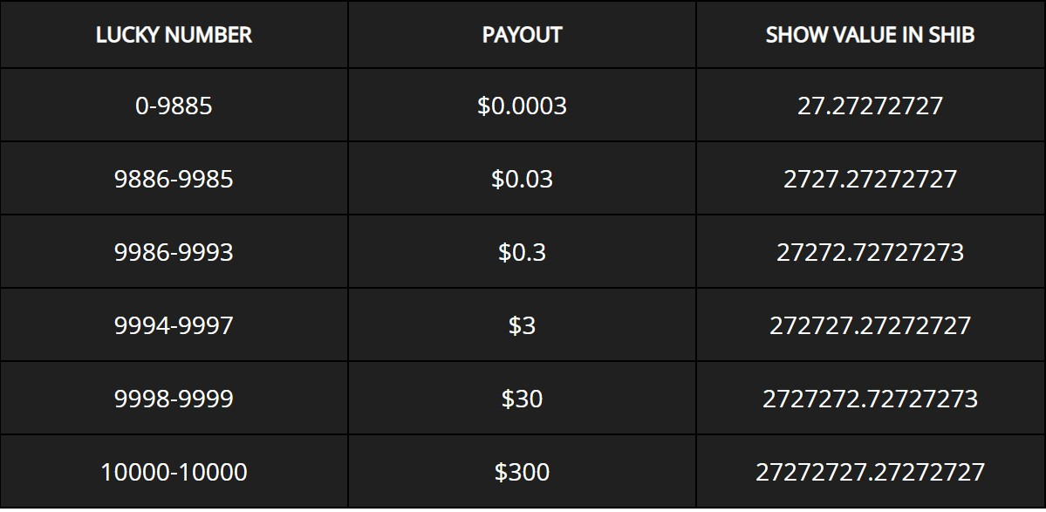This screenshot has width=1046, height=512.
Task: Click the LUCKY NUMBER column header
Action: (x=174, y=35)
